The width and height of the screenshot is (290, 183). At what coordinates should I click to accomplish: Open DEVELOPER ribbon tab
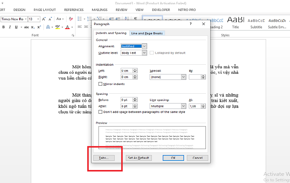point(161,10)
